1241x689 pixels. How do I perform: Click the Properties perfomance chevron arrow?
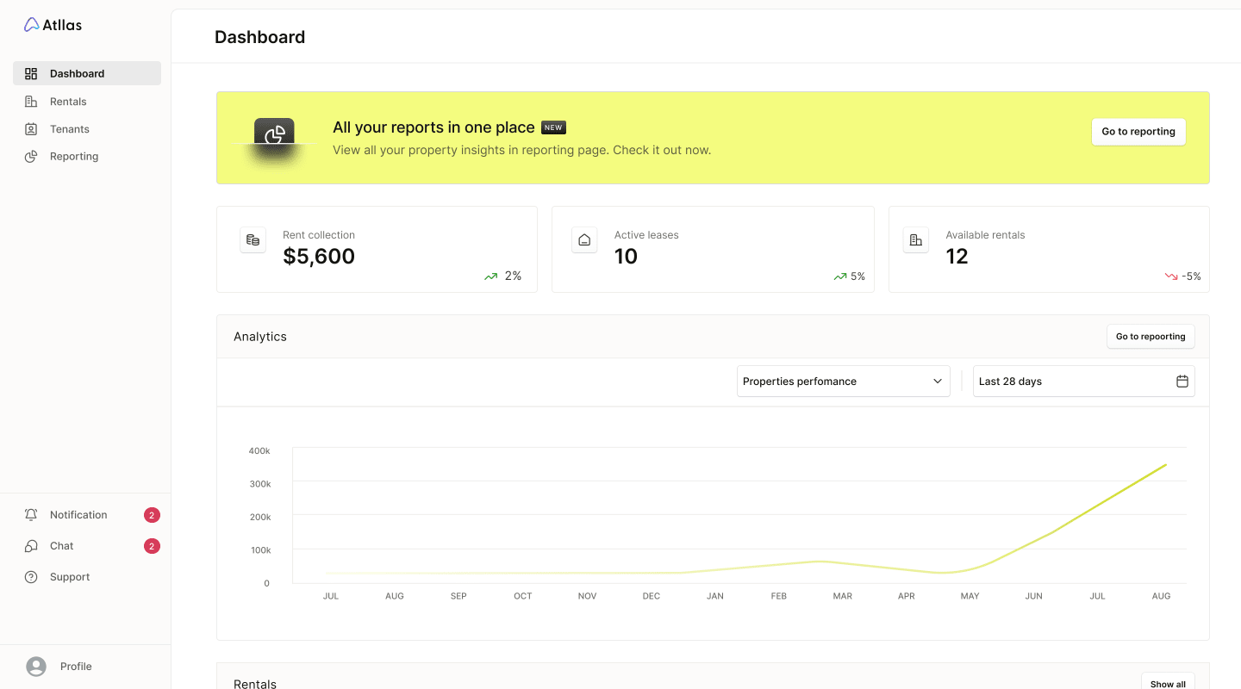pos(938,382)
